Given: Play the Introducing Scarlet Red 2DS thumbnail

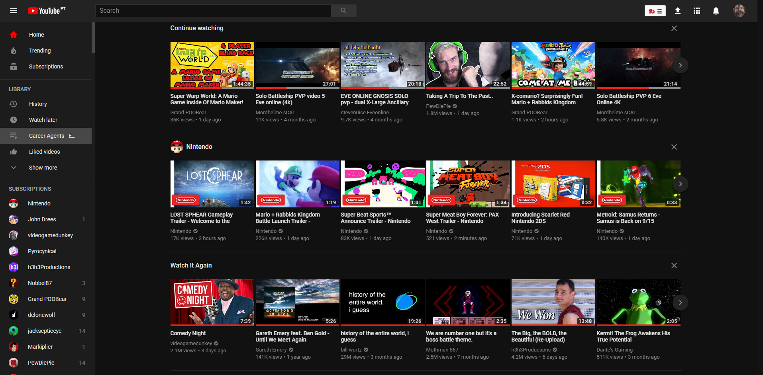Looking at the screenshot, I should coord(553,184).
